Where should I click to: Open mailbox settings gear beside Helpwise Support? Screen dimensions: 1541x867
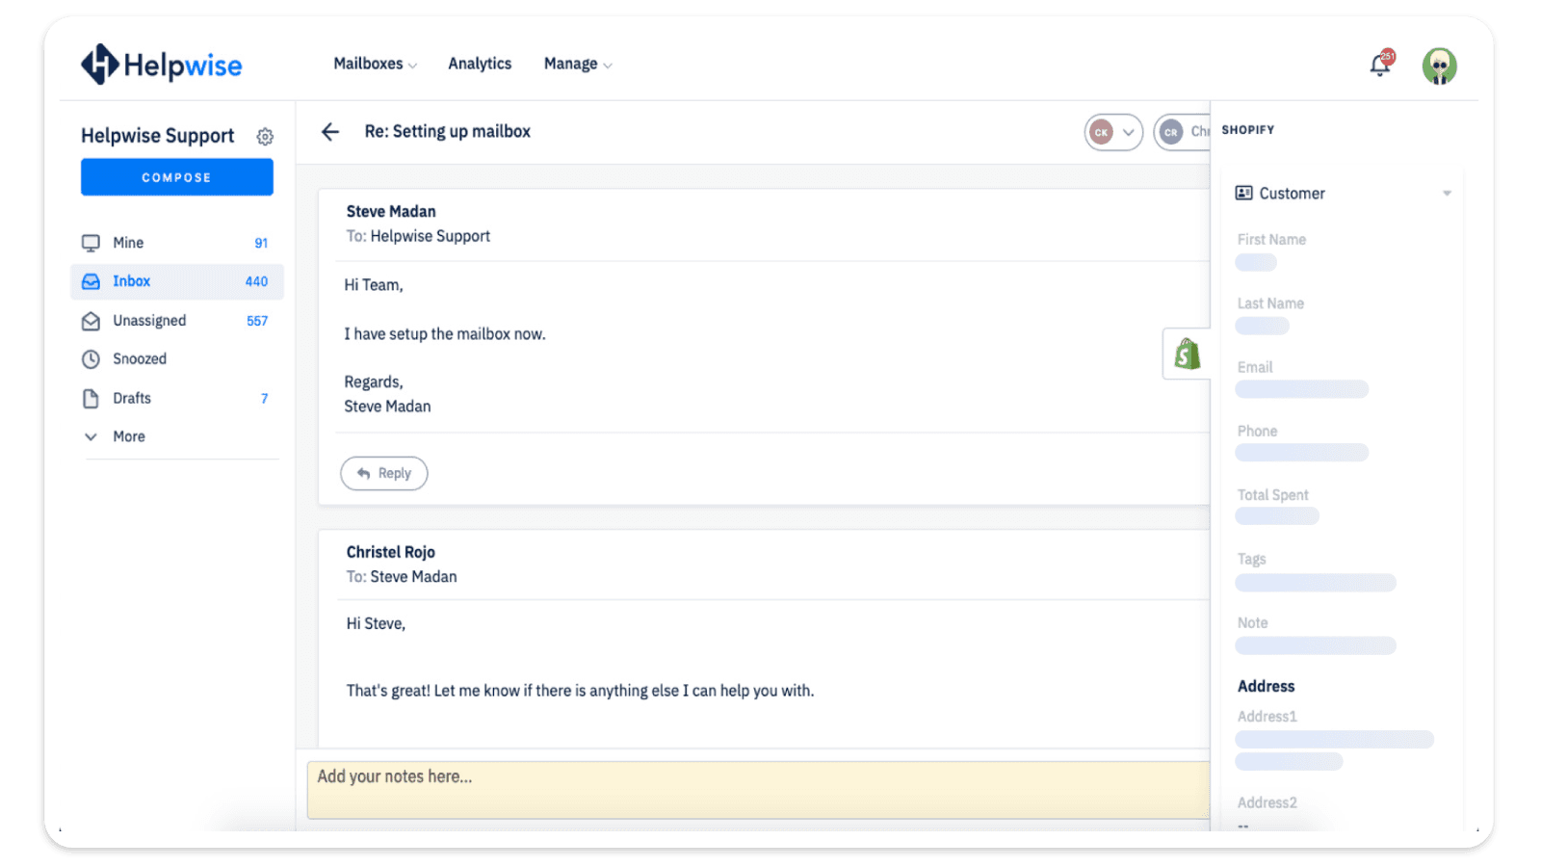[x=265, y=136]
